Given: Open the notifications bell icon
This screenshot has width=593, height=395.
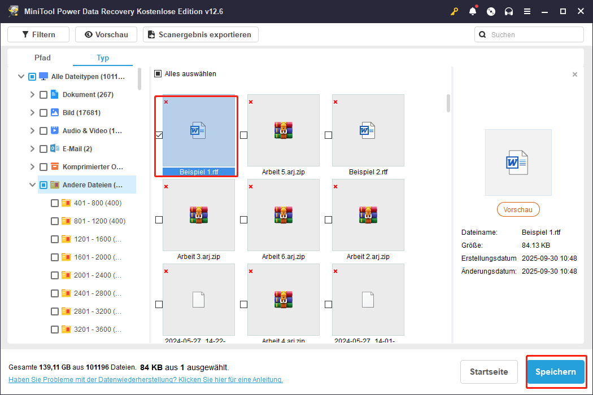Looking at the screenshot, I should (x=473, y=11).
